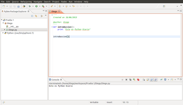Toggle Console Scroll Lock

pos(148,79)
